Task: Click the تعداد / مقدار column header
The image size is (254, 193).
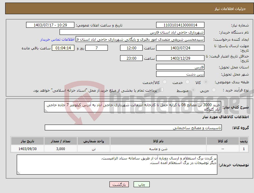Action: pyautogui.click(x=61, y=141)
